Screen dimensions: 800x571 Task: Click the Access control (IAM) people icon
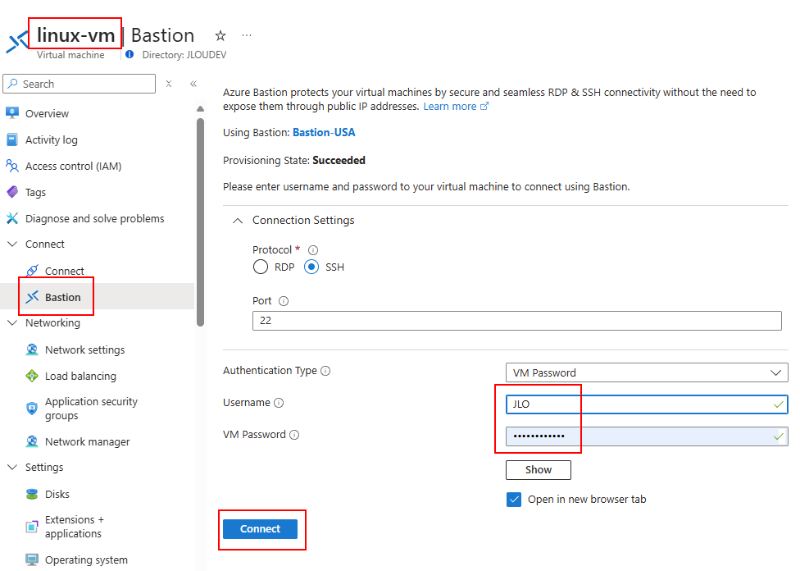[x=12, y=166]
